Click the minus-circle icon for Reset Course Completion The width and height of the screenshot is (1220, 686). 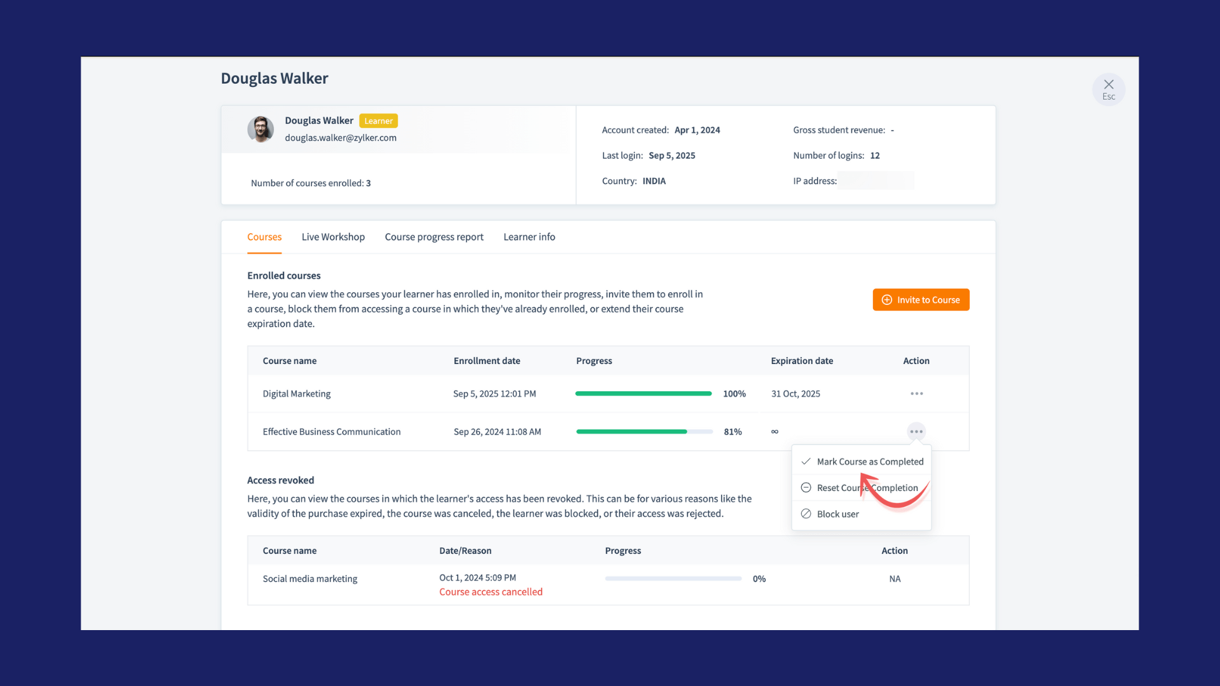(806, 488)
